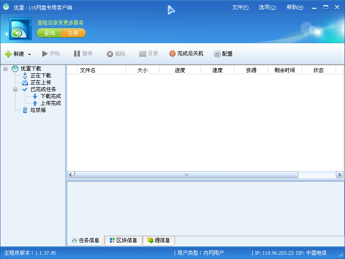The image size is (345, 259).
Task: Switch to the 任务信息 tab
Action: [x=86, y=240]
